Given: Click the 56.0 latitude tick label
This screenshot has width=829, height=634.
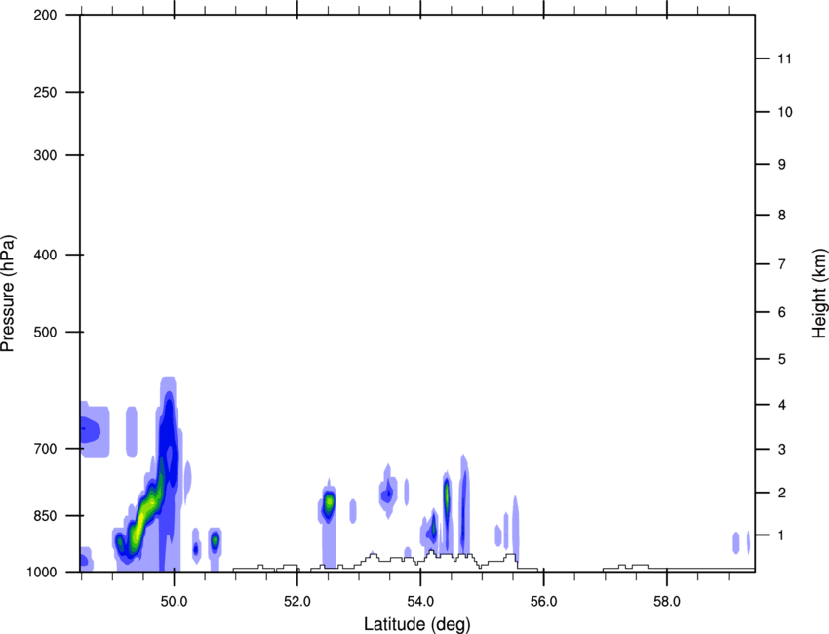Looking at the screenshot, I should tap(543, 602).
